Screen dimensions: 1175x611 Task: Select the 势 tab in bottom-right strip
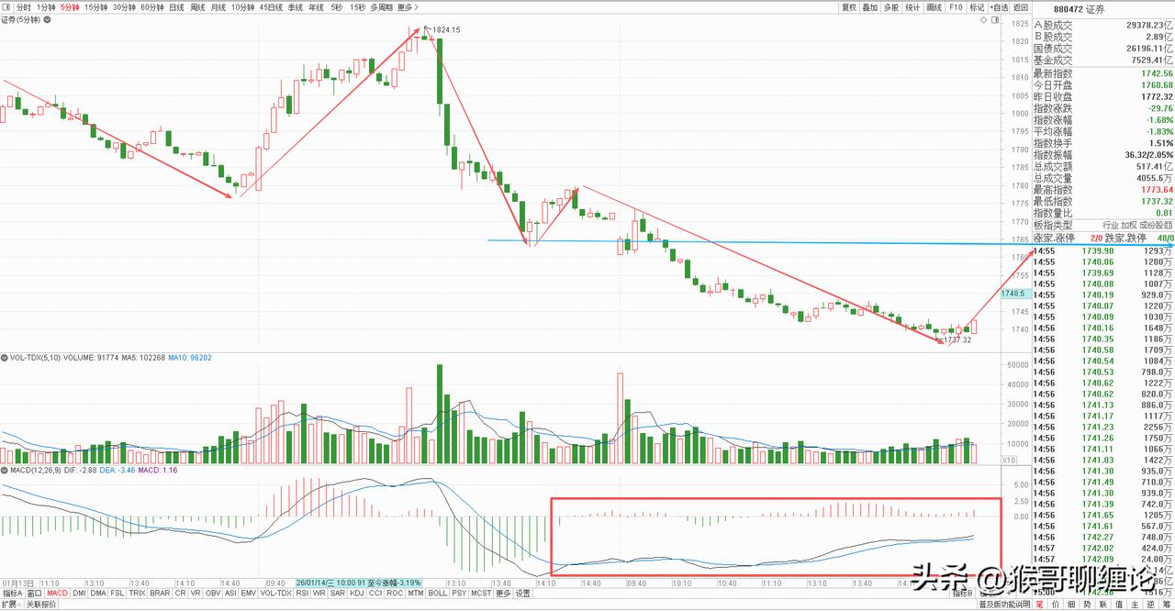coord(1087,605)
